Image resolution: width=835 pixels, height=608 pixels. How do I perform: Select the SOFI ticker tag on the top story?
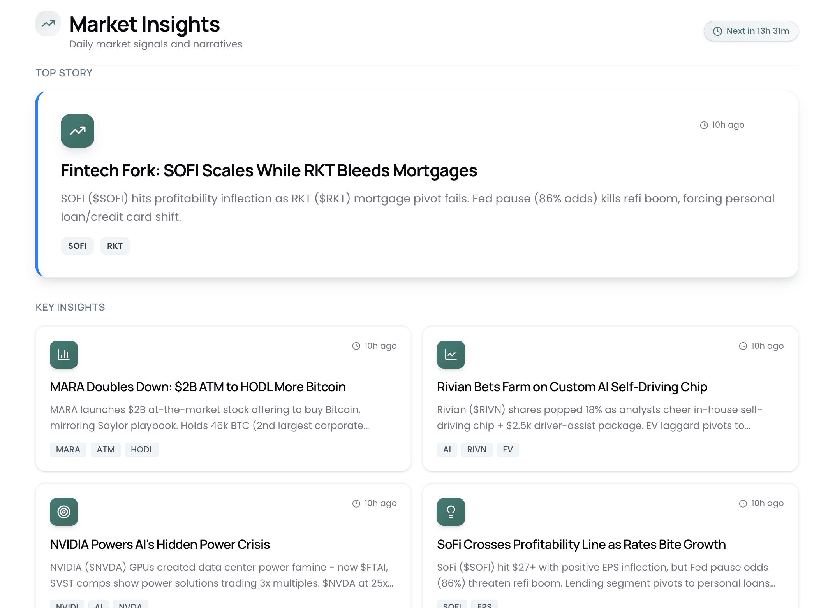tap(77, 246)
